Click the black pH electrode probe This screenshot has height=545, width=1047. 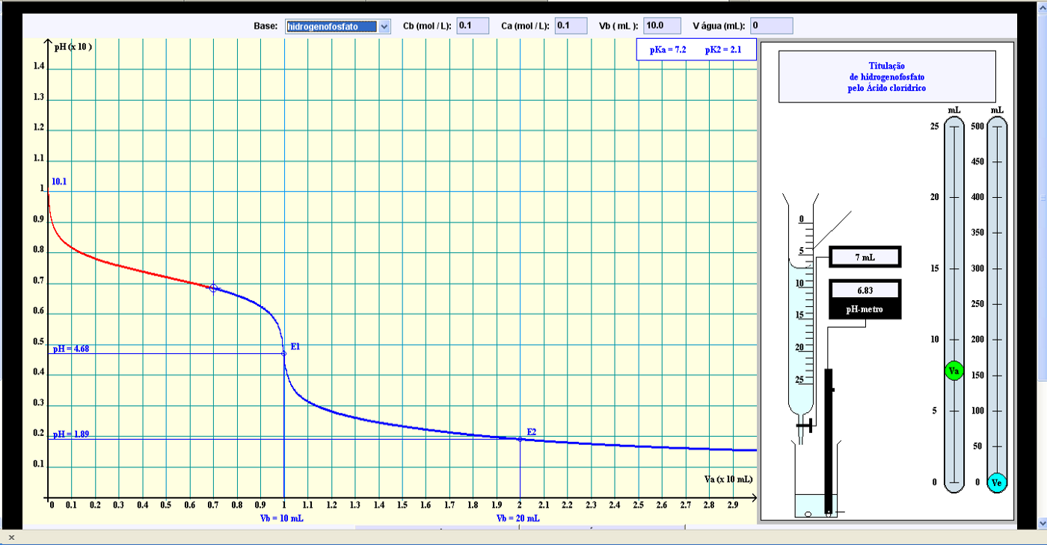tap(829, 440)
